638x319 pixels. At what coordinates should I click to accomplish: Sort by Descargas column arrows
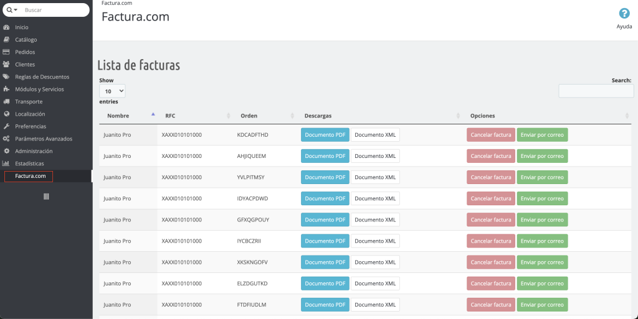(x=458, y=116)
